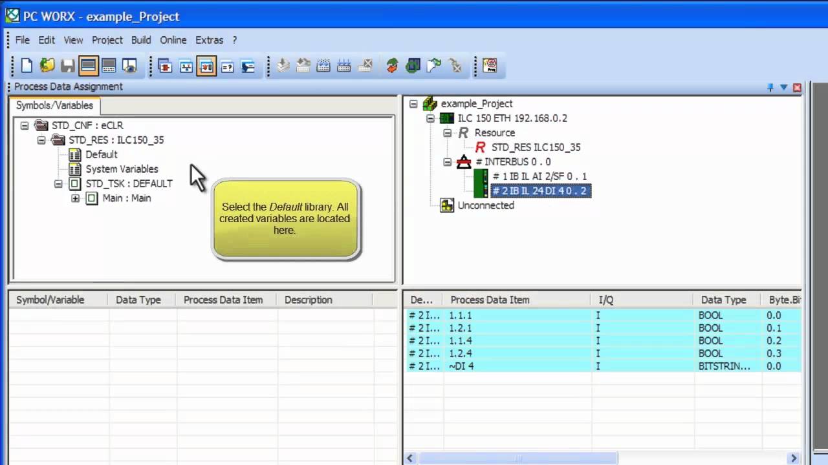
Task: Pin the Process Data Assignment panel
Action: click(770, 87)
